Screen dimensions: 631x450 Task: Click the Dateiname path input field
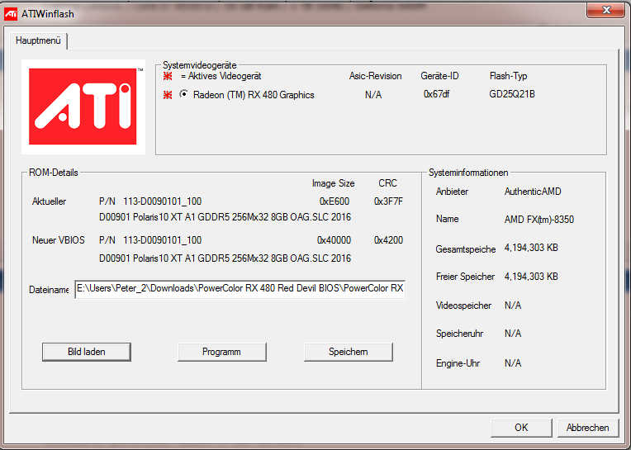(x=240, y=289)
